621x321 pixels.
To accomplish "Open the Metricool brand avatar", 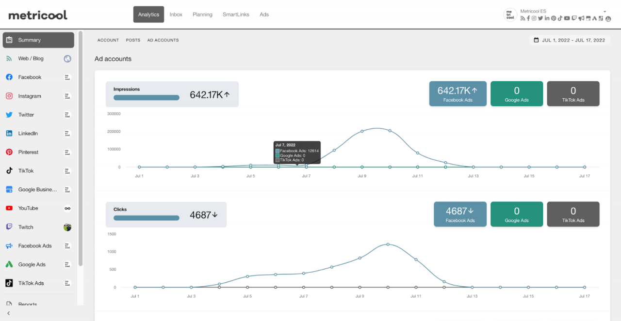I will click(509, 14).
